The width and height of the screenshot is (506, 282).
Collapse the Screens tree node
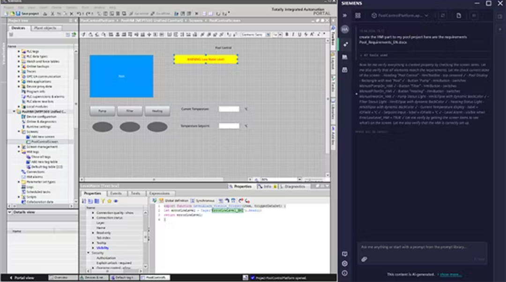tap(19, 131)
